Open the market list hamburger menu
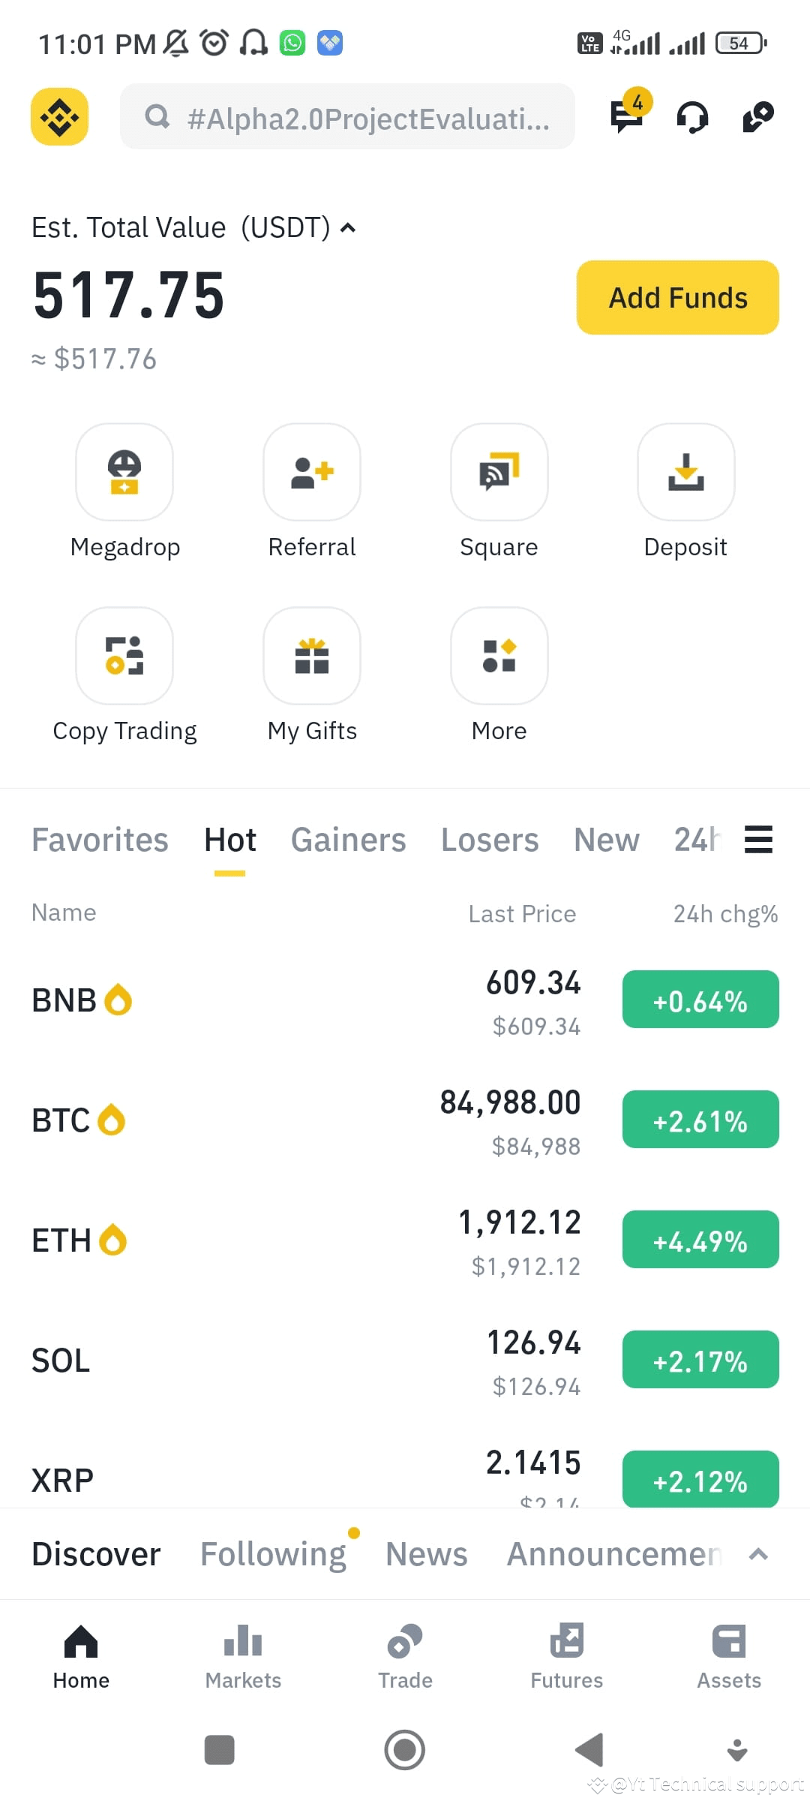Screen dimensions: 810x1801 click(758, 840)
